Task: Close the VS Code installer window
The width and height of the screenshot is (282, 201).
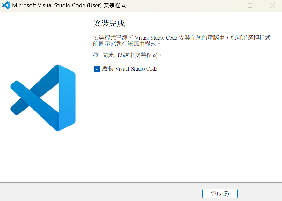Action: [272, 5]
